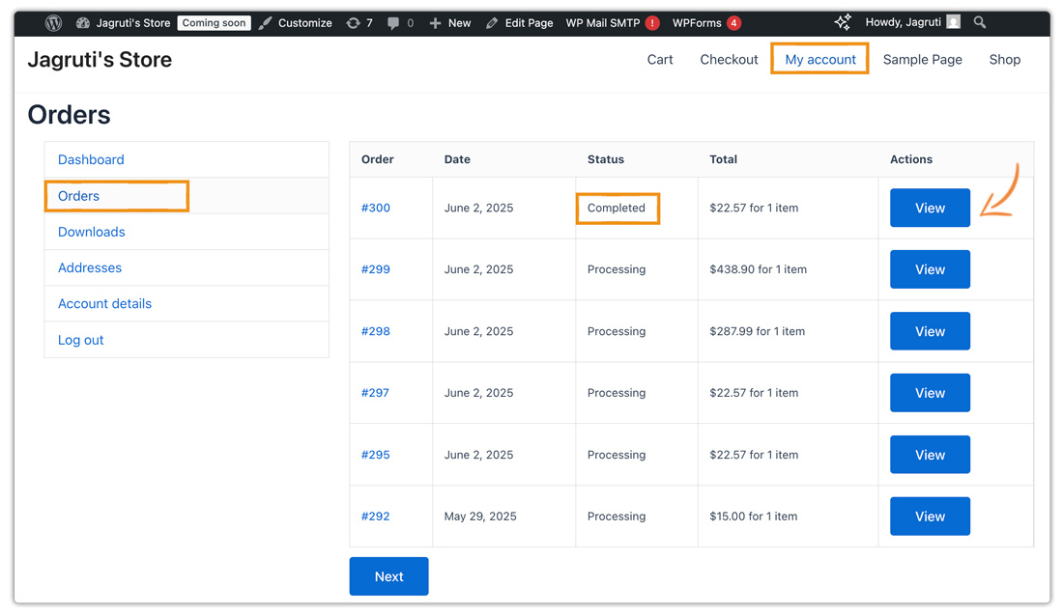The width and height of the screenshot is (1063, 615).
Task: Go to the Cart page
Action: tap(660, 60)
